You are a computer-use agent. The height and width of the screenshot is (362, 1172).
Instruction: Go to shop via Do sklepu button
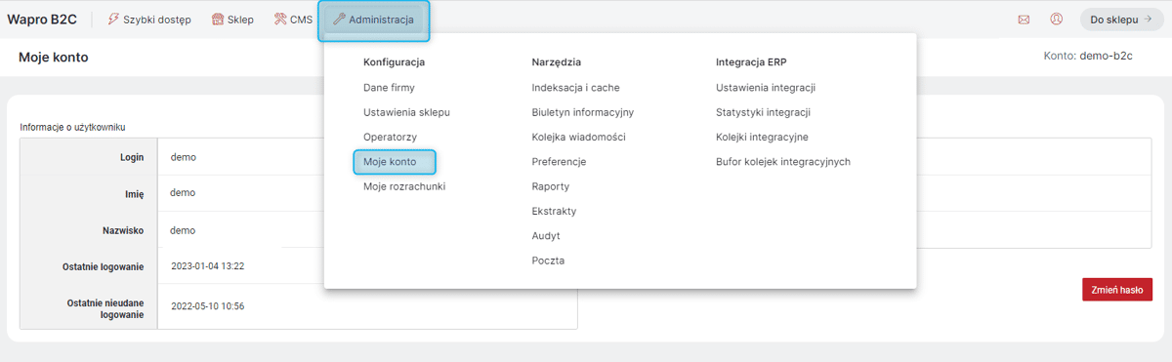click(x=1121, y=20)
